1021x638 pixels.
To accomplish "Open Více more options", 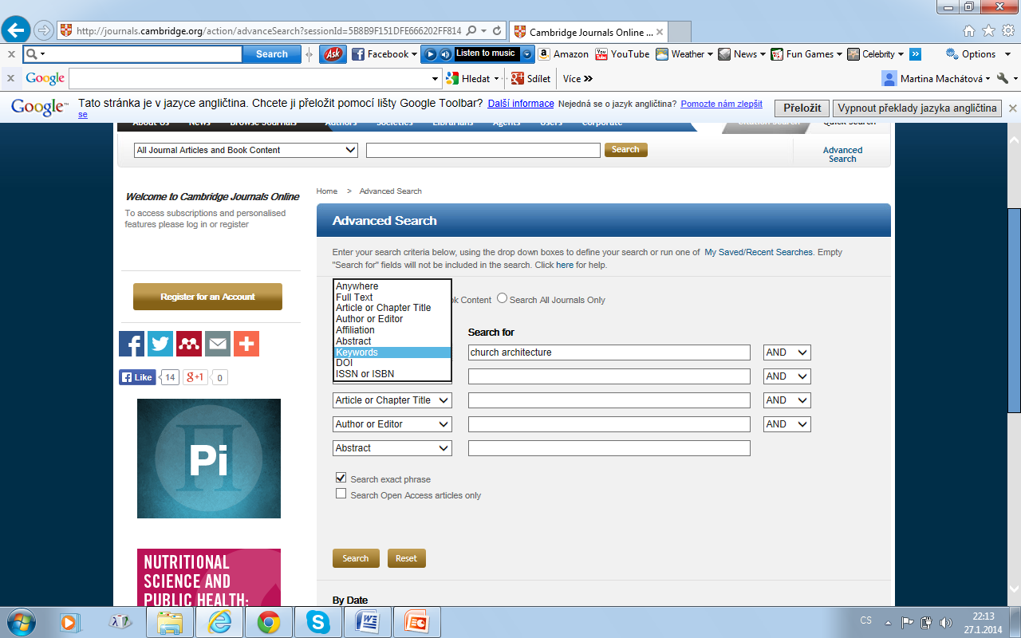I will tap(578, 79).
